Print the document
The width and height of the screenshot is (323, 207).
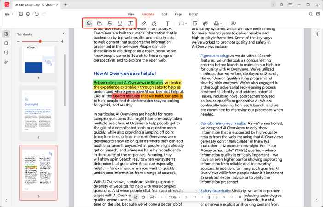point(28,14)
